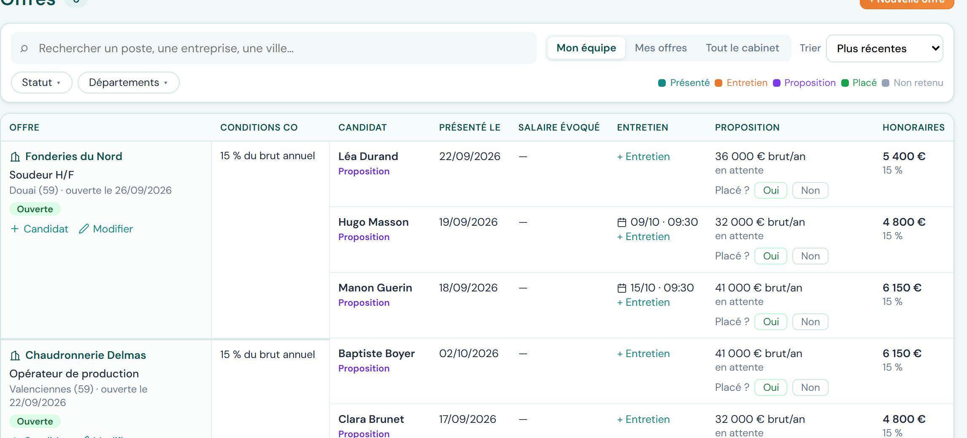Image resolution: width=967 pixels, height=438 pixels.
Task: Open the Fonderies du Nord company link
Action: 74,156
